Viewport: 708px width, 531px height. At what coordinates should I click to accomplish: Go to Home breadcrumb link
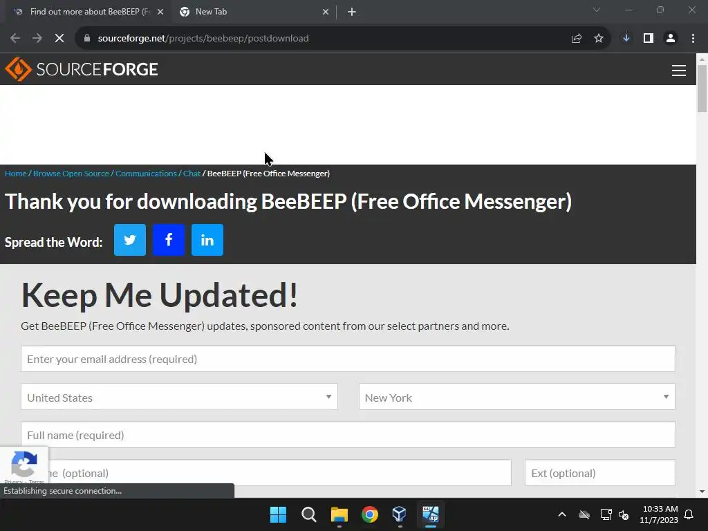click(16, 174)
